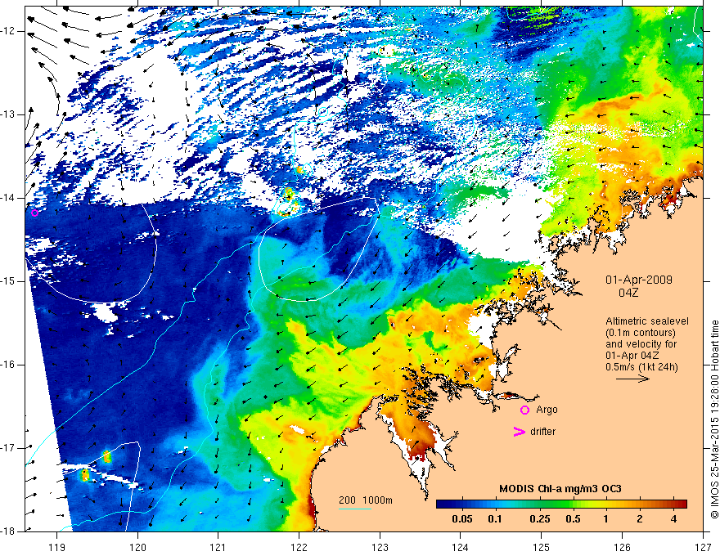Click the latitude '-12' axis label
Viewport: 720px width, 556px height.
pos(9,31)
